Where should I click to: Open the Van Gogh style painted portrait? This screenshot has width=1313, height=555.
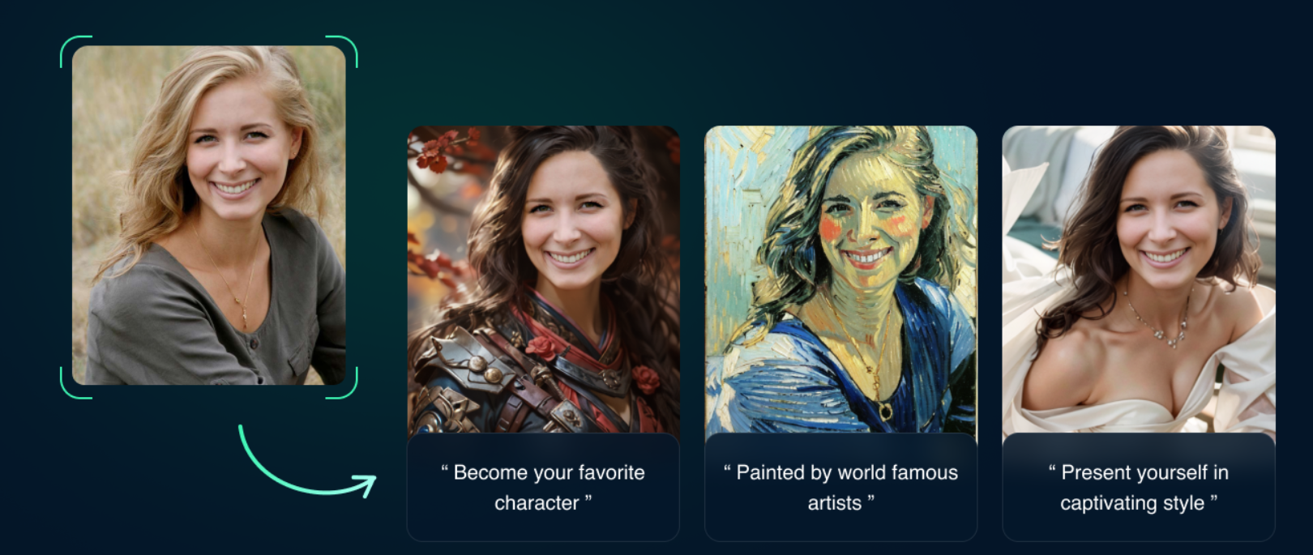841,280
